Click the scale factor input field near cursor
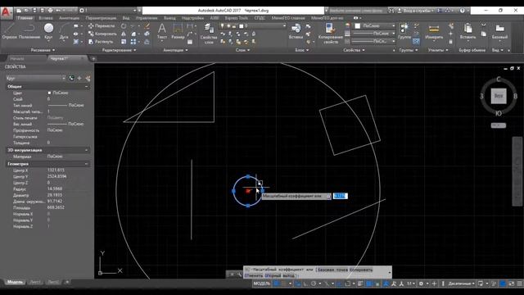 [x=341, y=197]
